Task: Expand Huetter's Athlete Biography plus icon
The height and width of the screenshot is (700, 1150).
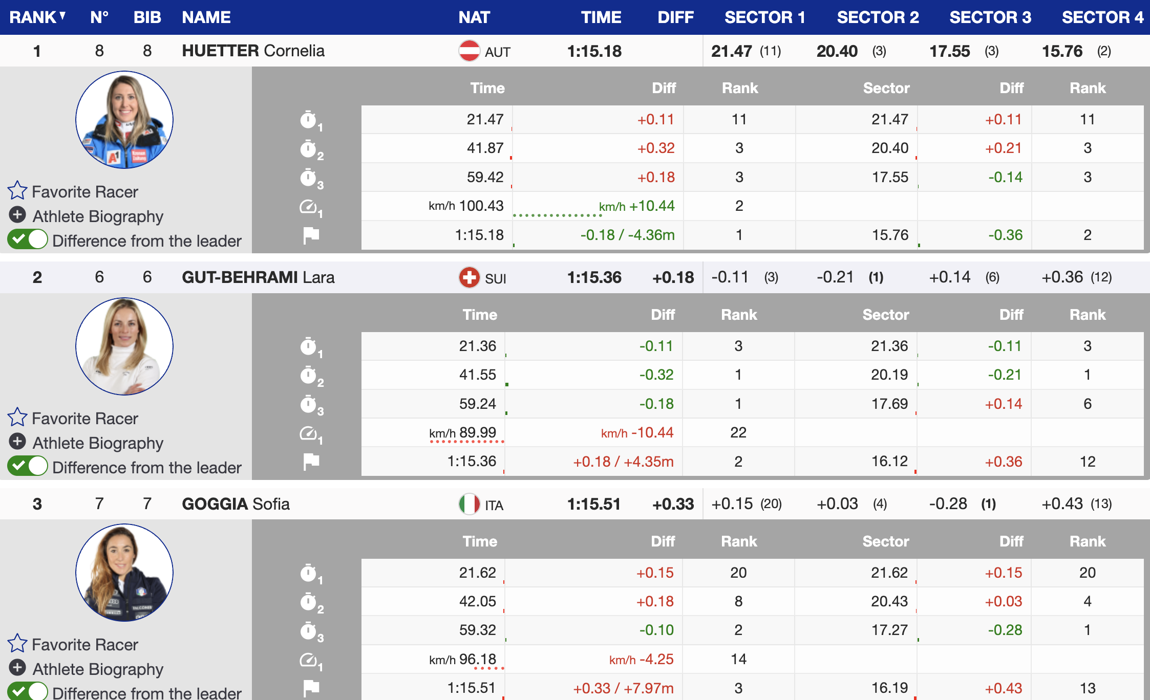Action: [x=17, y=214]
